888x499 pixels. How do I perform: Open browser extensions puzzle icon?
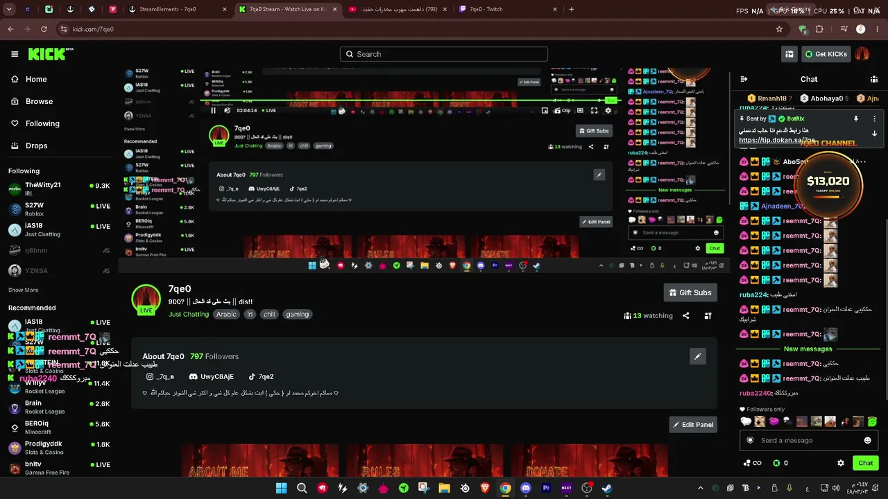click(x=819, y=29)
